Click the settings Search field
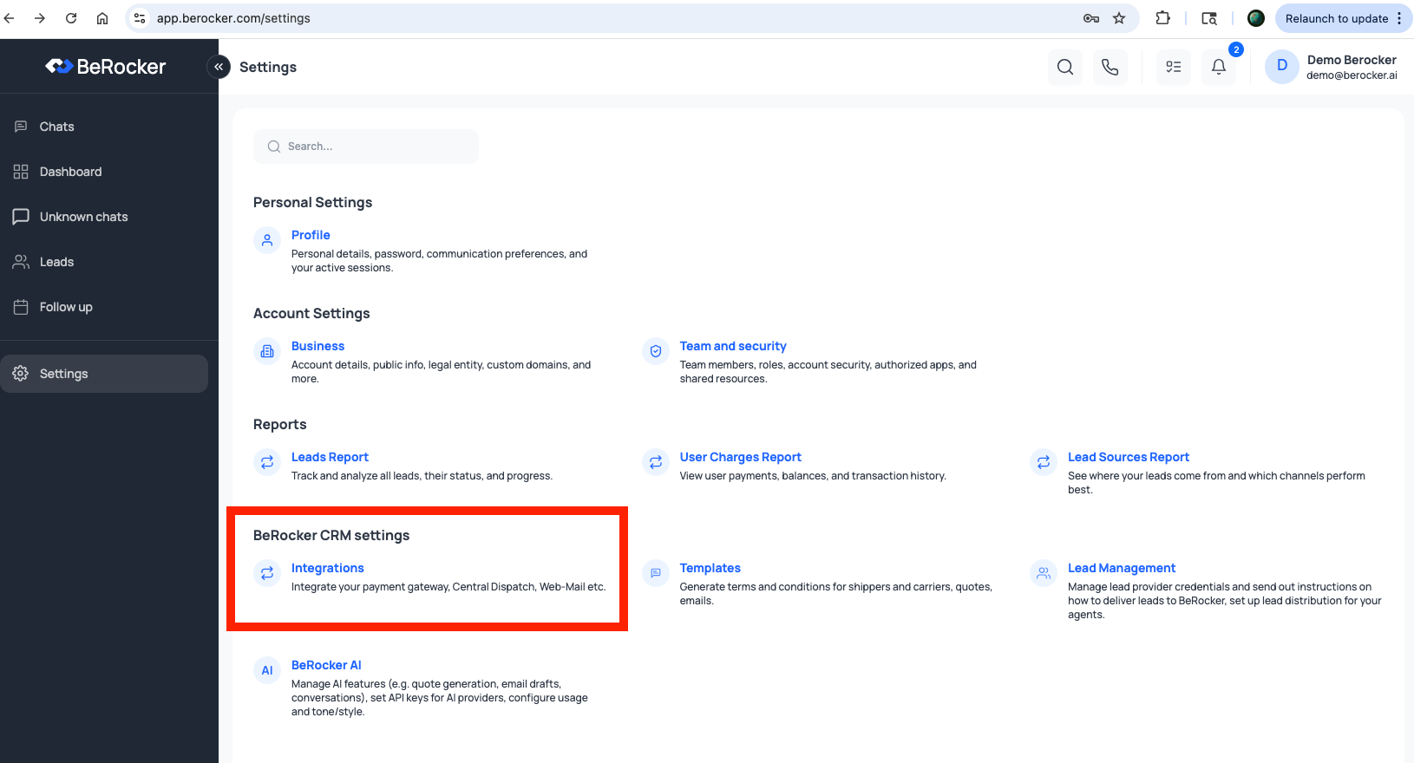 coord(366,147)
